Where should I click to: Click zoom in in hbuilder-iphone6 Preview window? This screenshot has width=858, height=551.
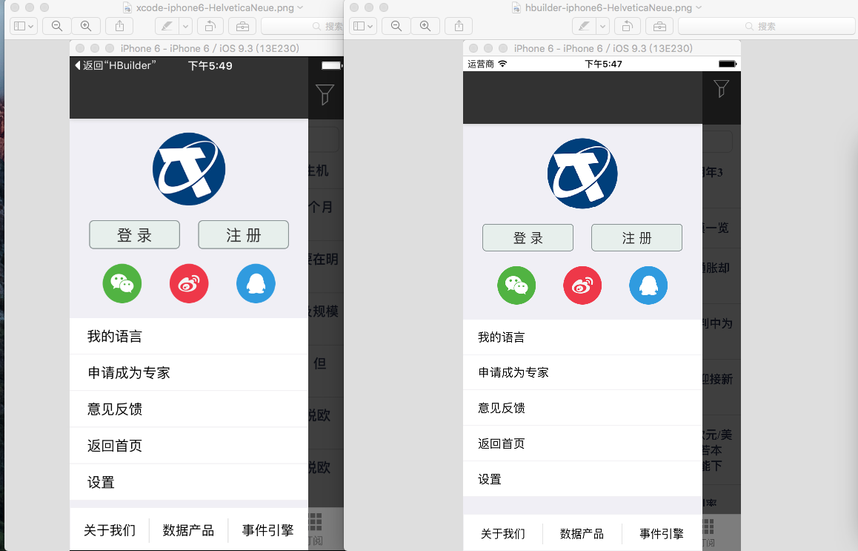coord(425,26)
